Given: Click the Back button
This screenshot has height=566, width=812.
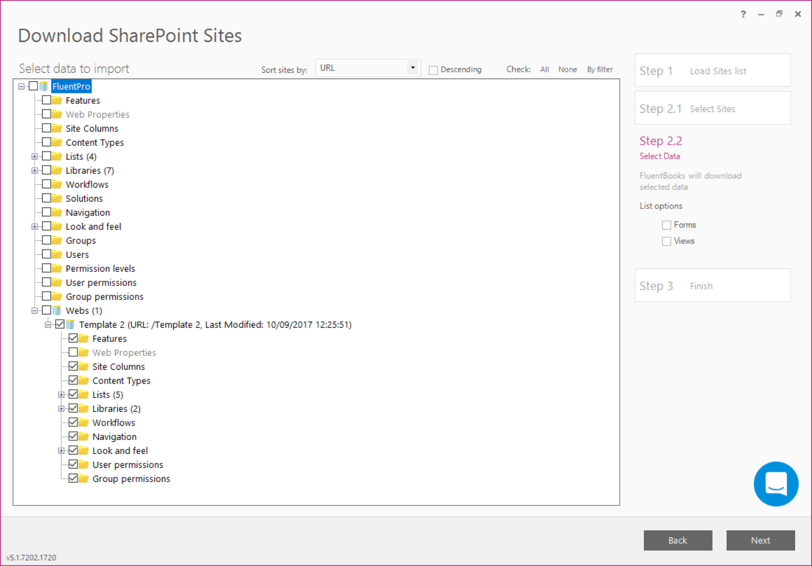Looking at the screenshot, I should point(678,540).
